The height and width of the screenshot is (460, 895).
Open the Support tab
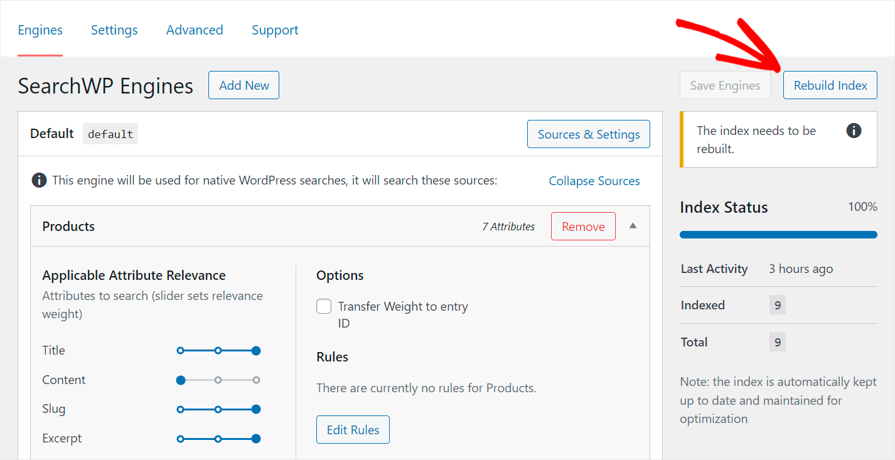coord(275,30)
